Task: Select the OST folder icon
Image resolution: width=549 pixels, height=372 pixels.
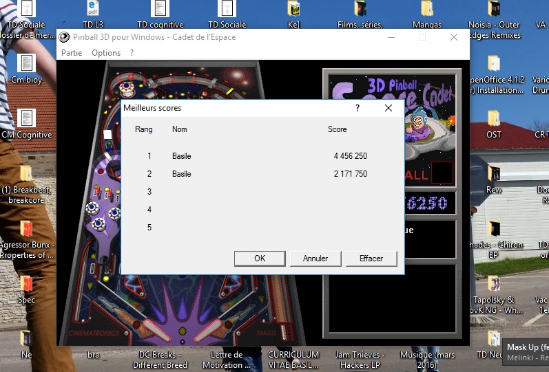Action: pyautogui.click(x=494, y=119)
